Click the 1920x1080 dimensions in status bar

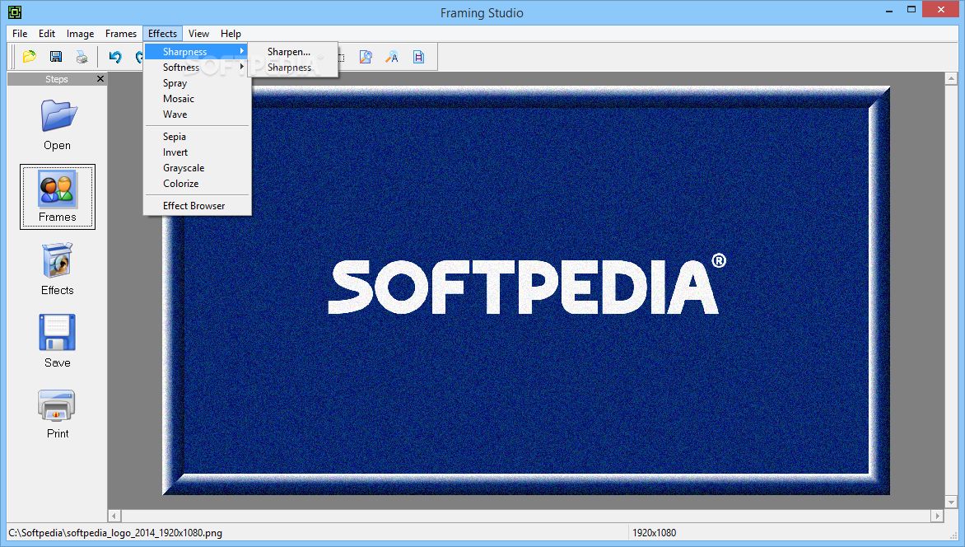click(654, 533)
